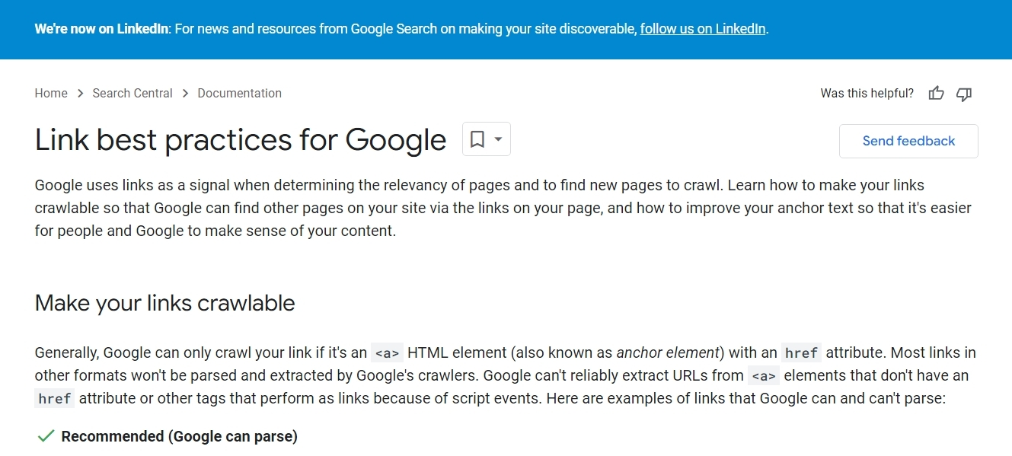This screenshot has width=1012, height=456.
Task: Go to Home in the breadcrumb
Action: (x=51, y=93)
